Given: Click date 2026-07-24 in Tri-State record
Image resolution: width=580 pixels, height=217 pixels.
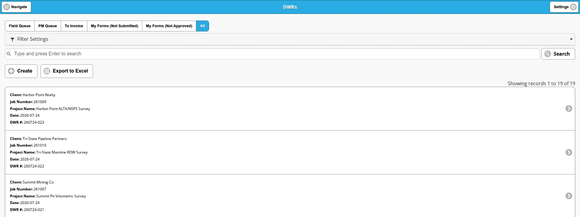Looking at the screenshot, I should click(30, 159).
